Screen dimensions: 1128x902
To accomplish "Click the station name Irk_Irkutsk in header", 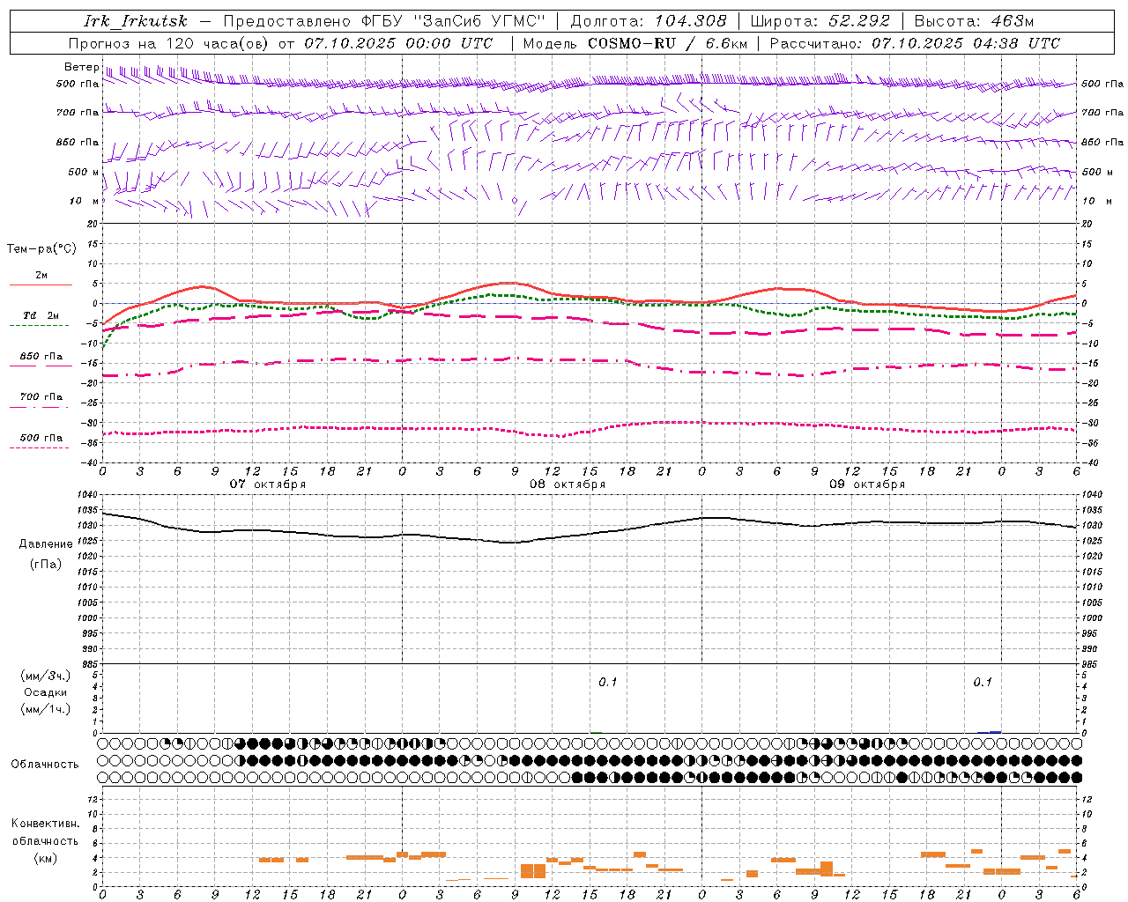I will coord(136,21).
